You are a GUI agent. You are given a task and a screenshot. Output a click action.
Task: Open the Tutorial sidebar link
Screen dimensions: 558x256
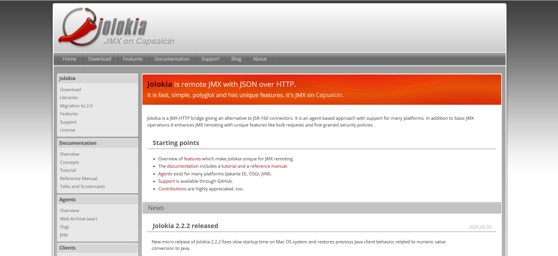coord(68,170)
